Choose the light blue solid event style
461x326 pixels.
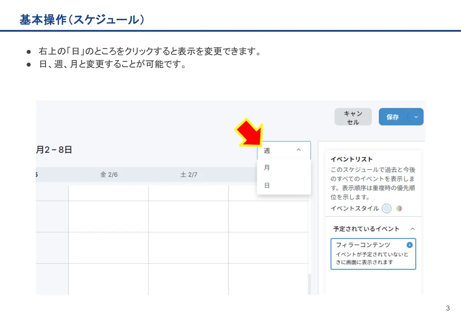(x=387, y=209)
